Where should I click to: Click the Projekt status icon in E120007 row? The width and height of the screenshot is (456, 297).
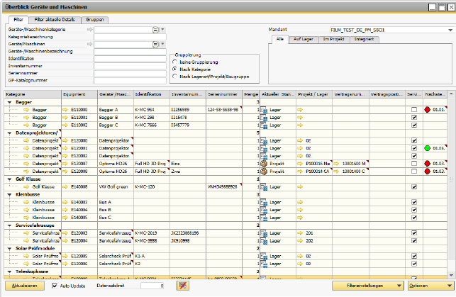click(264, 164)
